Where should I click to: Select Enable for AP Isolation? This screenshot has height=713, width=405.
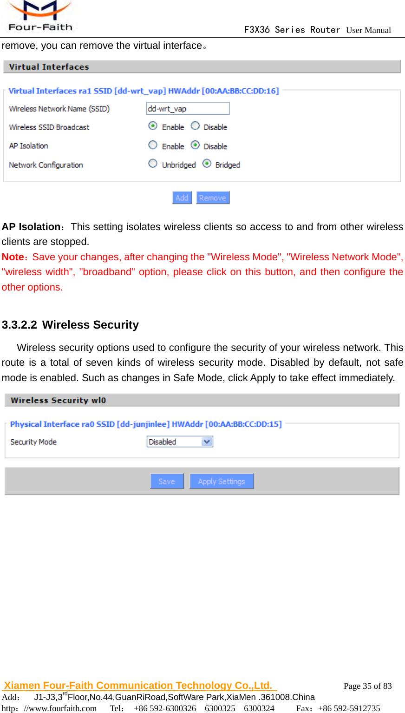(x=153, y=145)
